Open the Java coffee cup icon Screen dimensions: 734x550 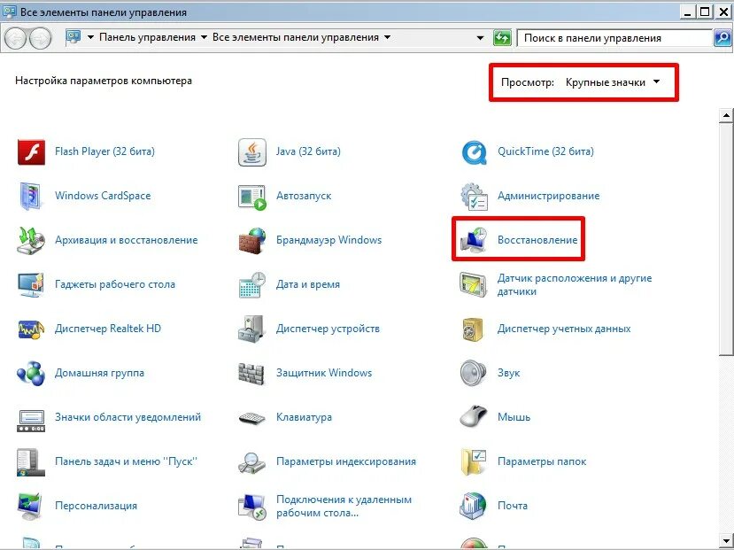[252, 152]
